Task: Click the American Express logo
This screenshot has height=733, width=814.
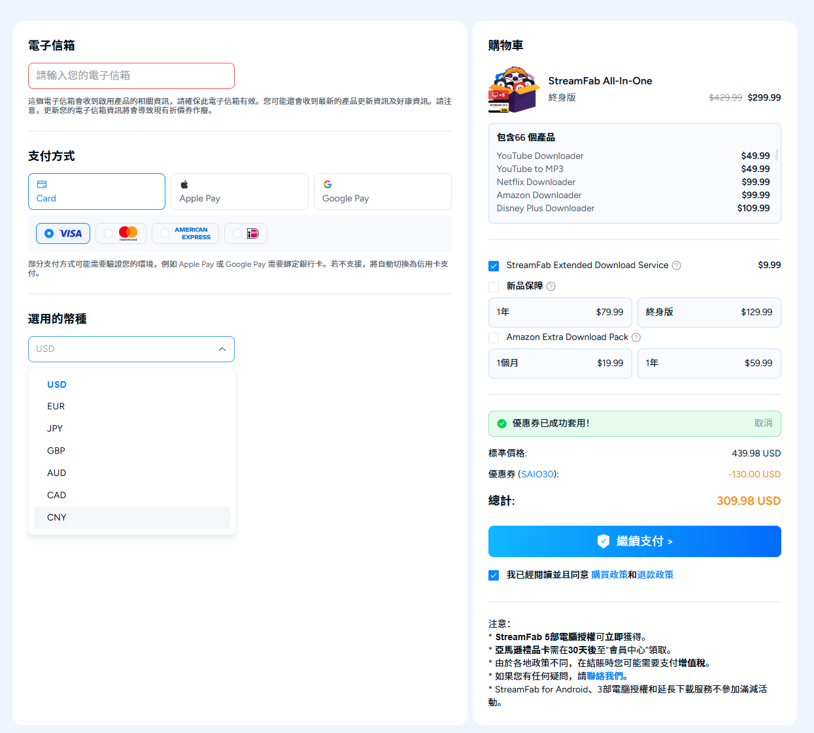Action: tap(192, 233)
